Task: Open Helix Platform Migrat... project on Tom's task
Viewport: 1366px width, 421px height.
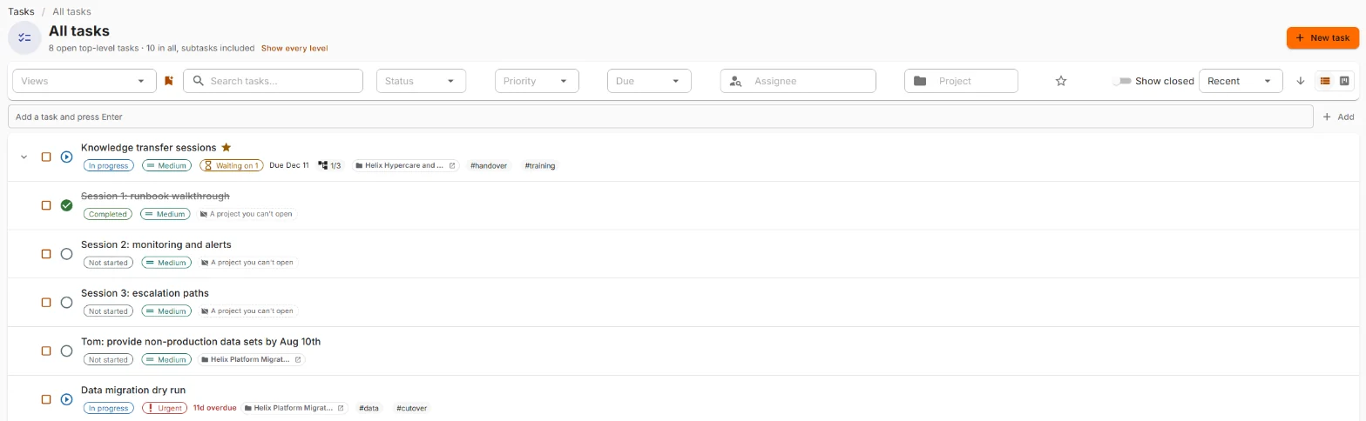Action: tap(251, 359)
